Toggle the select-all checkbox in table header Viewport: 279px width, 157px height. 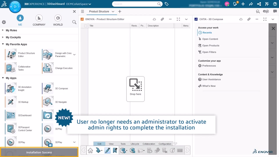point(85,26)
